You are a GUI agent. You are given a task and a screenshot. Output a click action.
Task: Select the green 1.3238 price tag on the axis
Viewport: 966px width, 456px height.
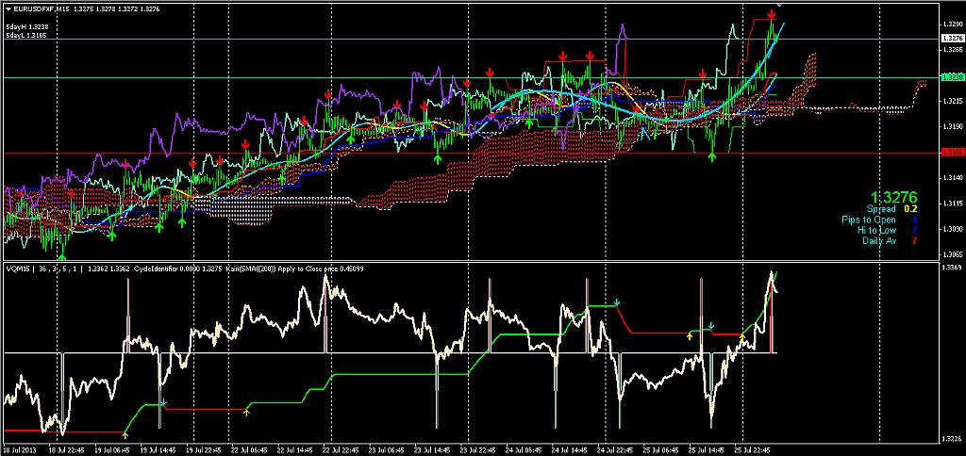point(951,77)
